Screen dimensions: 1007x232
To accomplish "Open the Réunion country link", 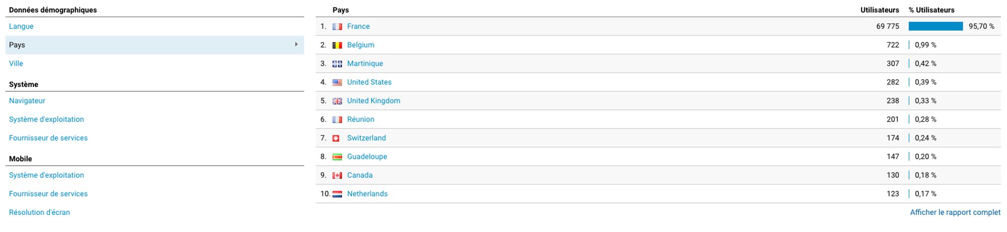I will [361, 119].
